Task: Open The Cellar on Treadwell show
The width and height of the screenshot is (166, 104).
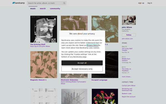Action: tap(126, 70)
